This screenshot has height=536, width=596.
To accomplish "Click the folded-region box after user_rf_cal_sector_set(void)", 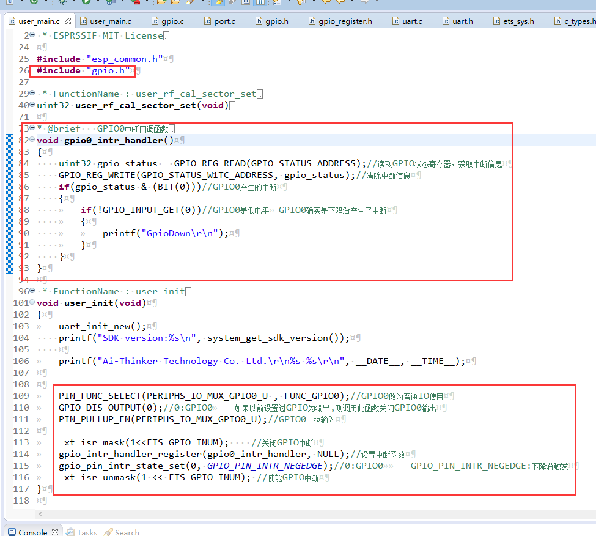I will pyautogui.click(x=232, y=105).
